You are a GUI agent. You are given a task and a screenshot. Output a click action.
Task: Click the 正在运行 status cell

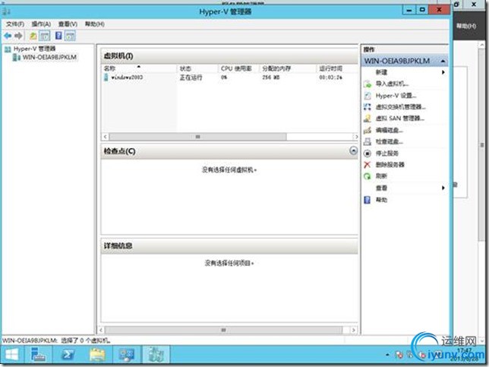coord(191,78)
